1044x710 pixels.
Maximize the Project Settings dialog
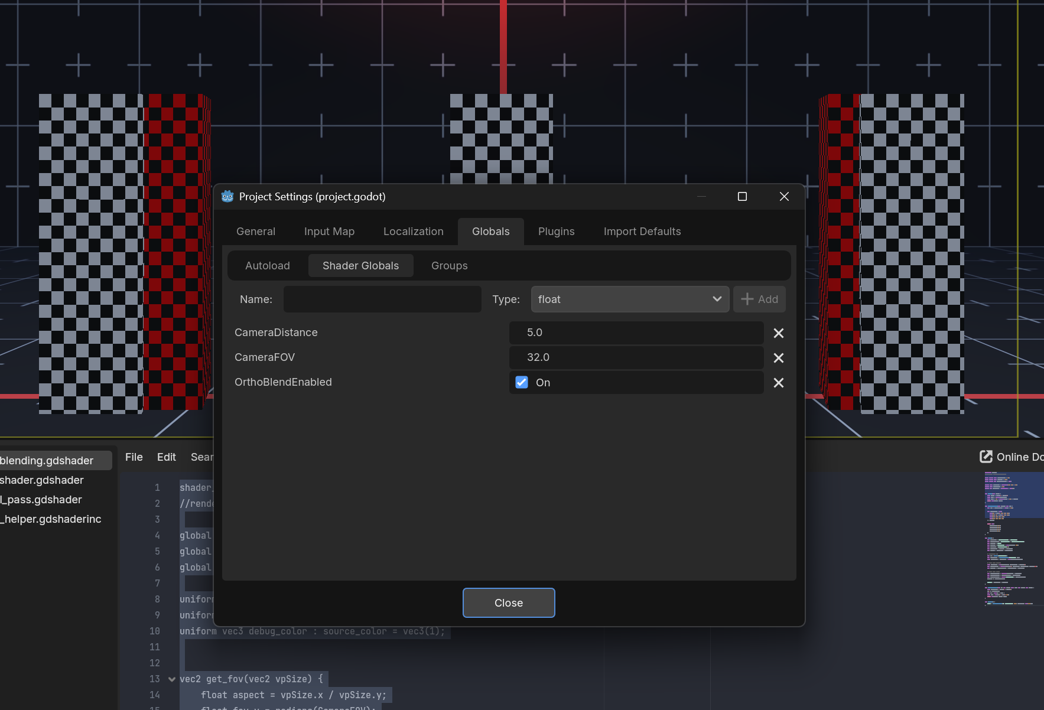pyautogui.click(x=742, y=197)
